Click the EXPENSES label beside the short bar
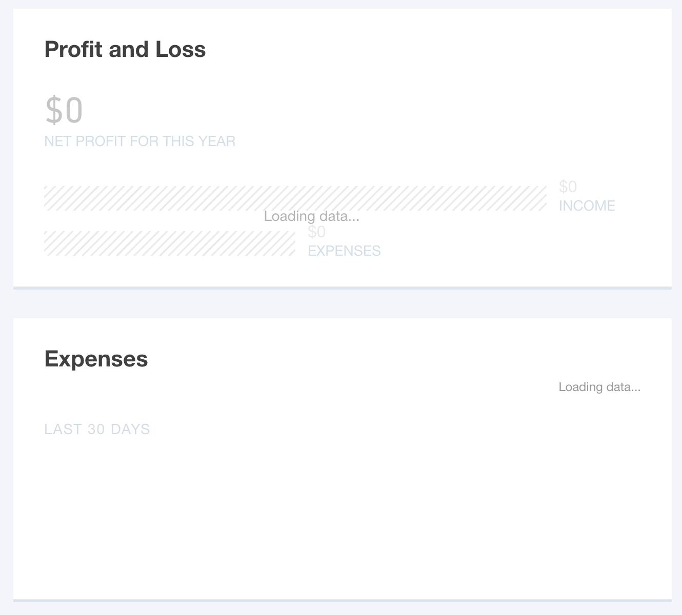 [x=344, y=251]
